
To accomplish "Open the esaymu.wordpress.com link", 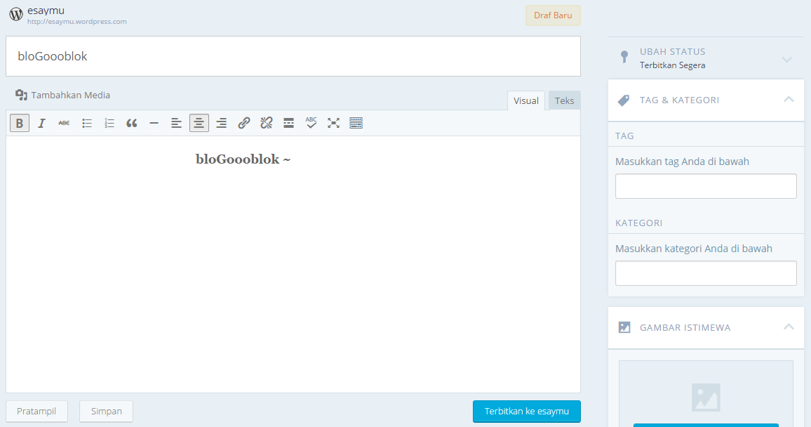I will (x=77, y=22).
